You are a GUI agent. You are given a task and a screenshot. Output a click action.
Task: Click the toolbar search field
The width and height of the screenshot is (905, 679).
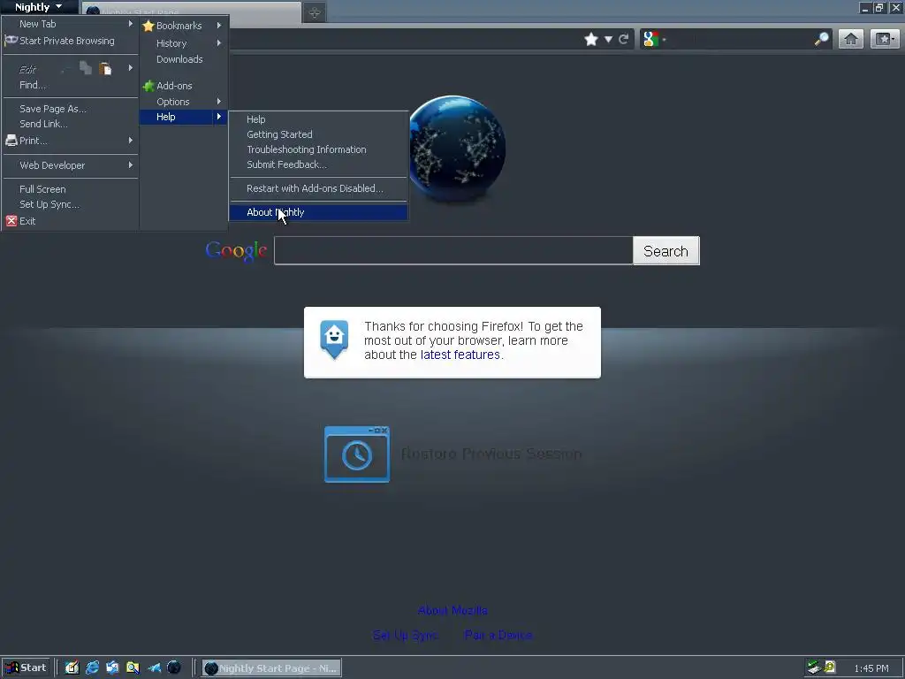(739, 39)
